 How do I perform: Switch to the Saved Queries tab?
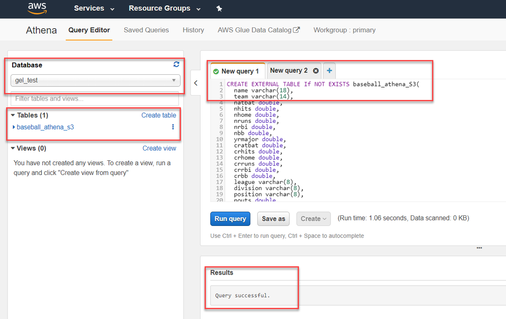coord(146,30)
